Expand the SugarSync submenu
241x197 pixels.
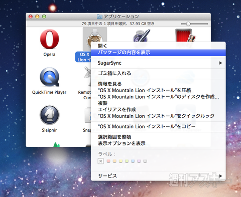tap(158, 63)
